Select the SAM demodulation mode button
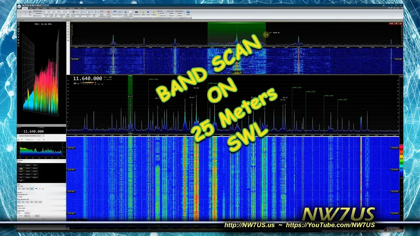This screenshot has width=420, height=236. pyautogui.click(x=21, y=168)
